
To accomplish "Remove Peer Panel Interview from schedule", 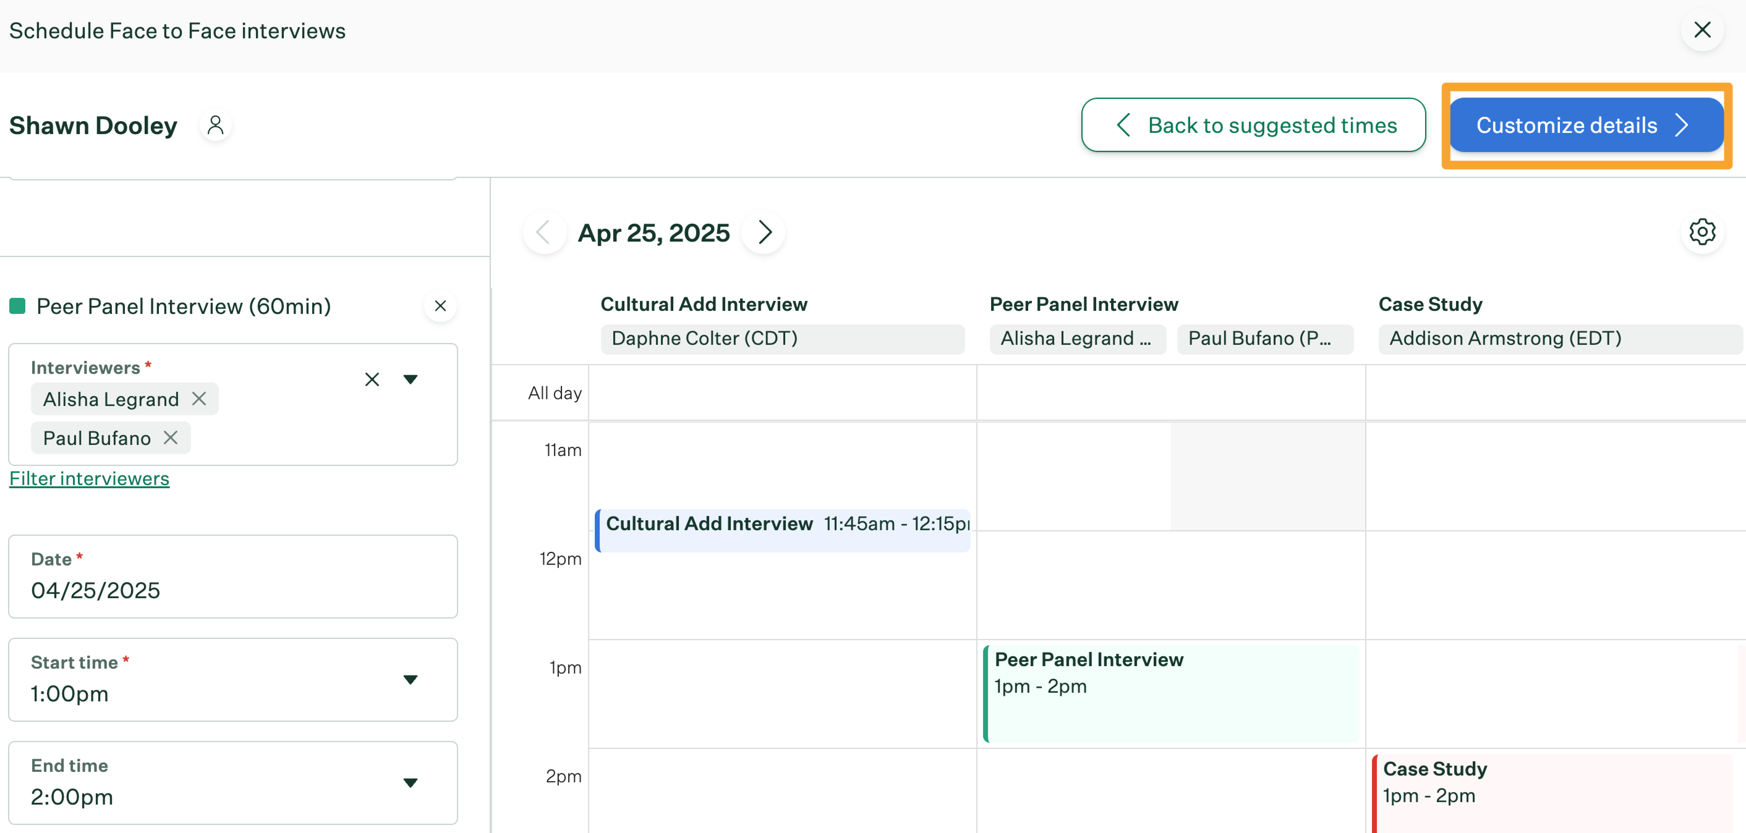I will tap(441, 306).
